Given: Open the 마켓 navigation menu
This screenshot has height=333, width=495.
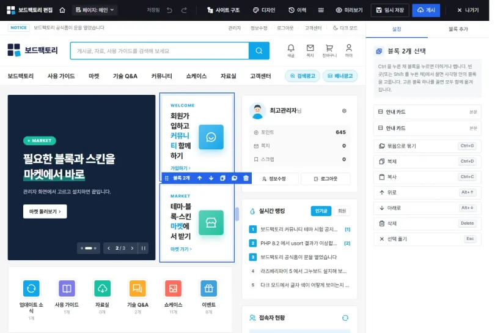Looking at the screenshot, I should [x=94, y=76].
